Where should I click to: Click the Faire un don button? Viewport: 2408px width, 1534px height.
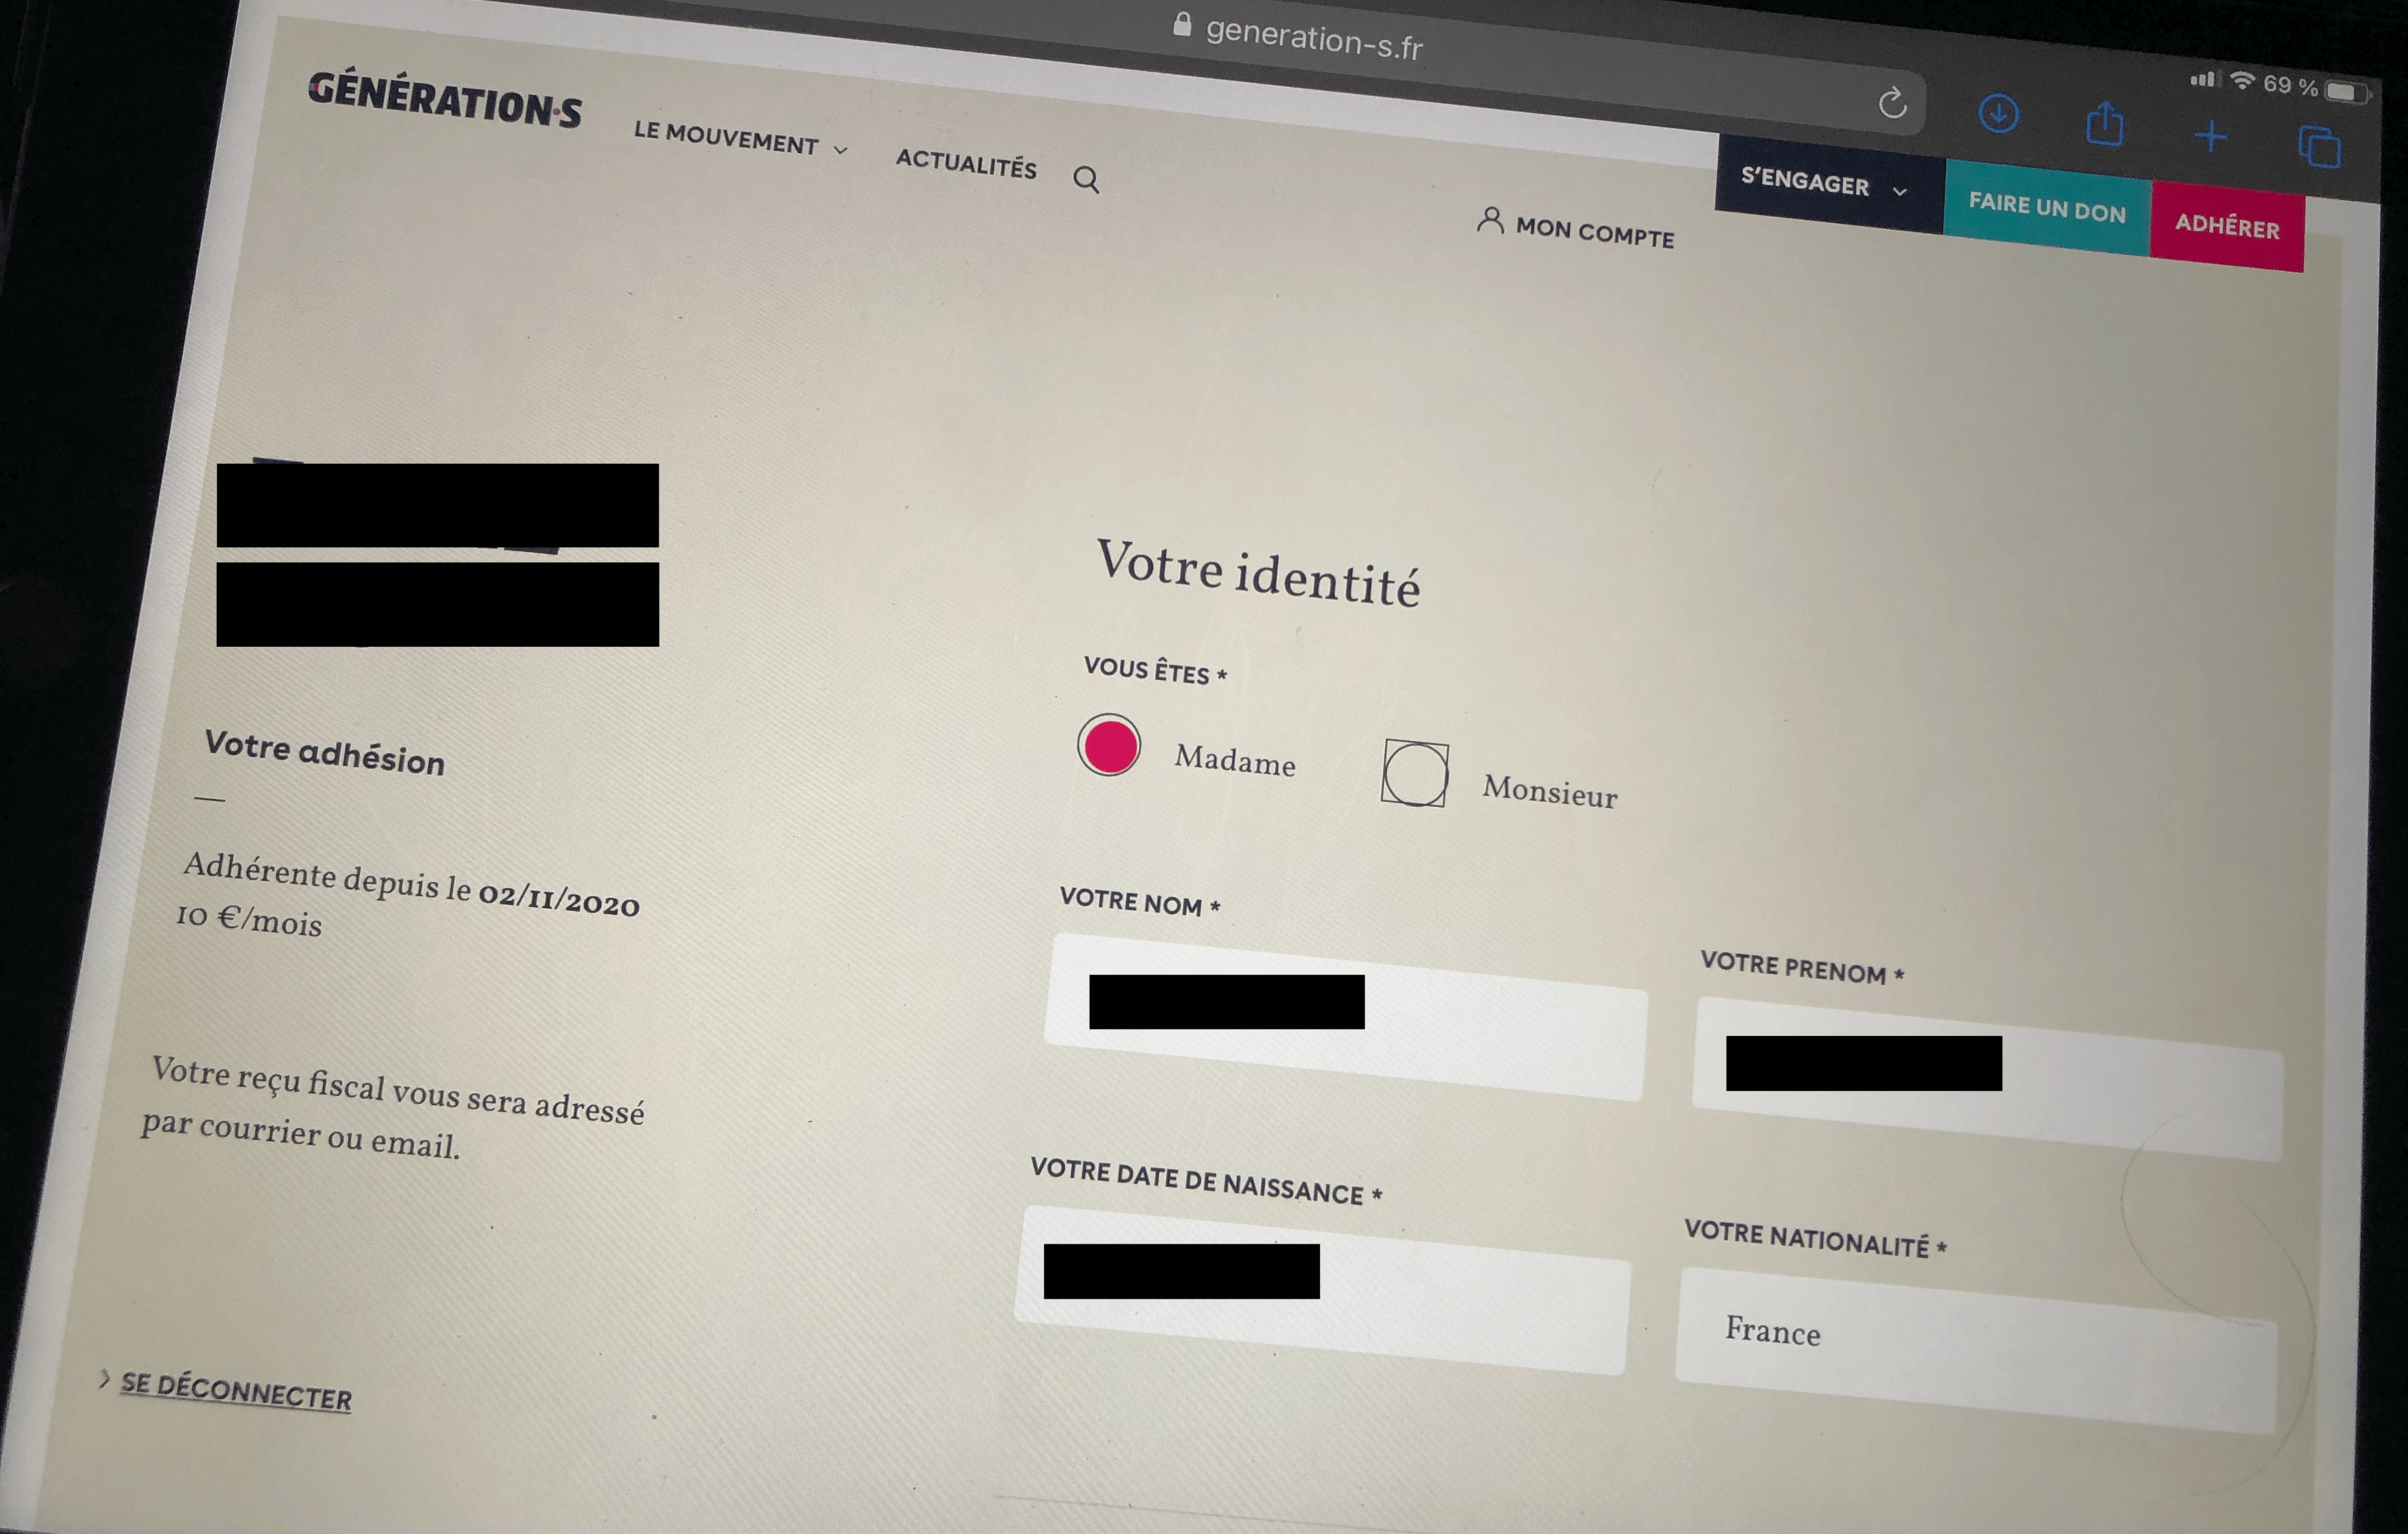click(x=2046, y=208)
